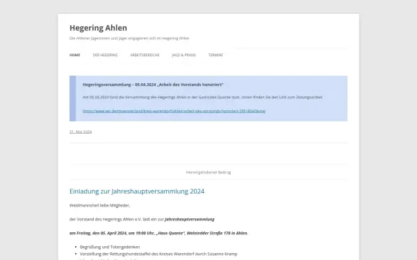Select the HOME menu item
The width and height of the screenshot is (417, 260).
pyautogui.click(x=75, y=55)
